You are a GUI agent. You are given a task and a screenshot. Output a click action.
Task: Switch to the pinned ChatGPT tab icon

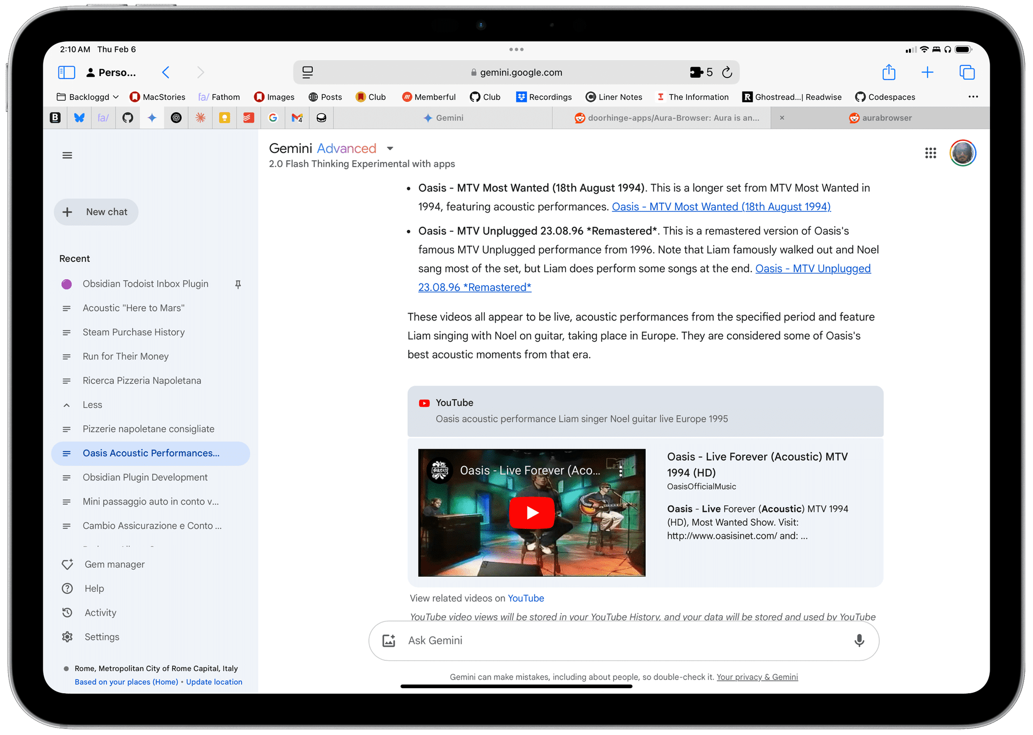[176, 118]
